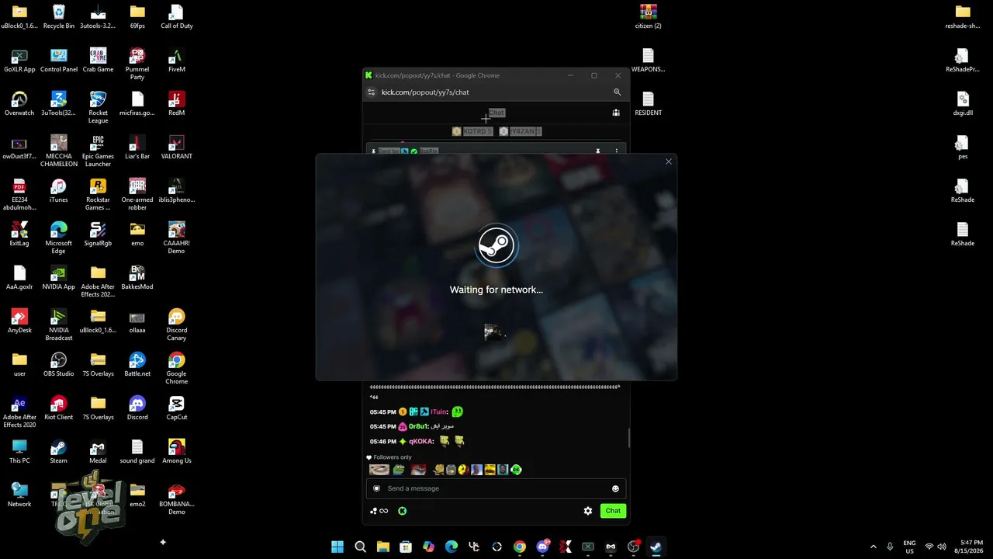993x559 pixels.
Task: Open iTunes from the desktop
Action: pos(59,190)
